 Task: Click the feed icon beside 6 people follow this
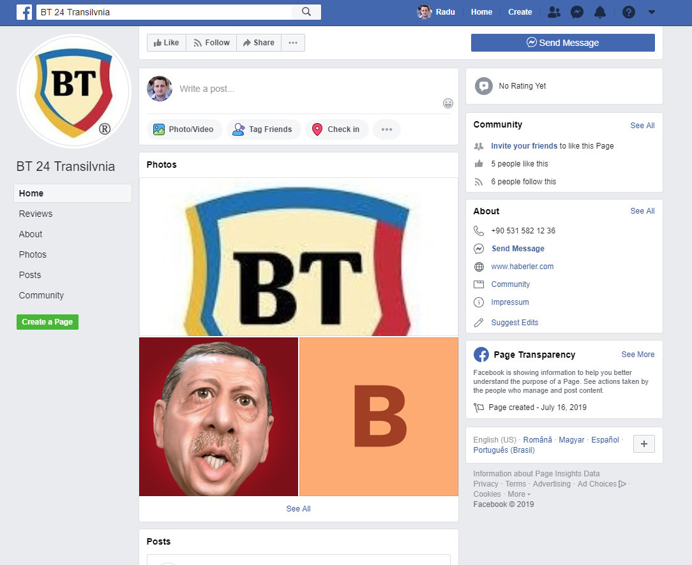click(479, 182)
